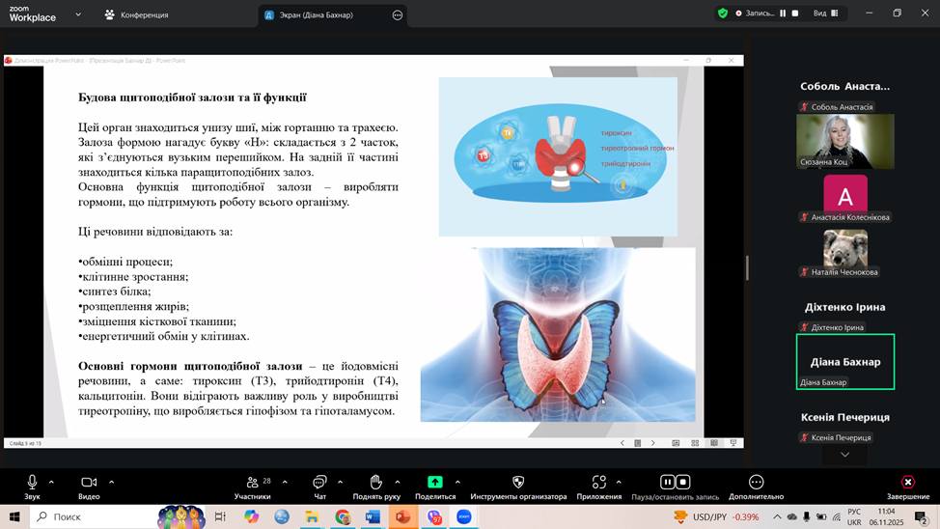Viewport: 940px width, 529px height.
Task: Open the More (Дополнительно) options icon
Action: tap(757, 483)
